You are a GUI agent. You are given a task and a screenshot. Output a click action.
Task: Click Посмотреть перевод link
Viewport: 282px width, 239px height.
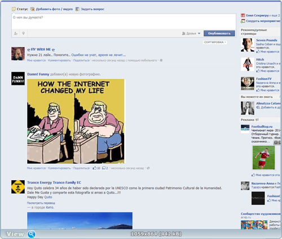(x=41, y=203)
